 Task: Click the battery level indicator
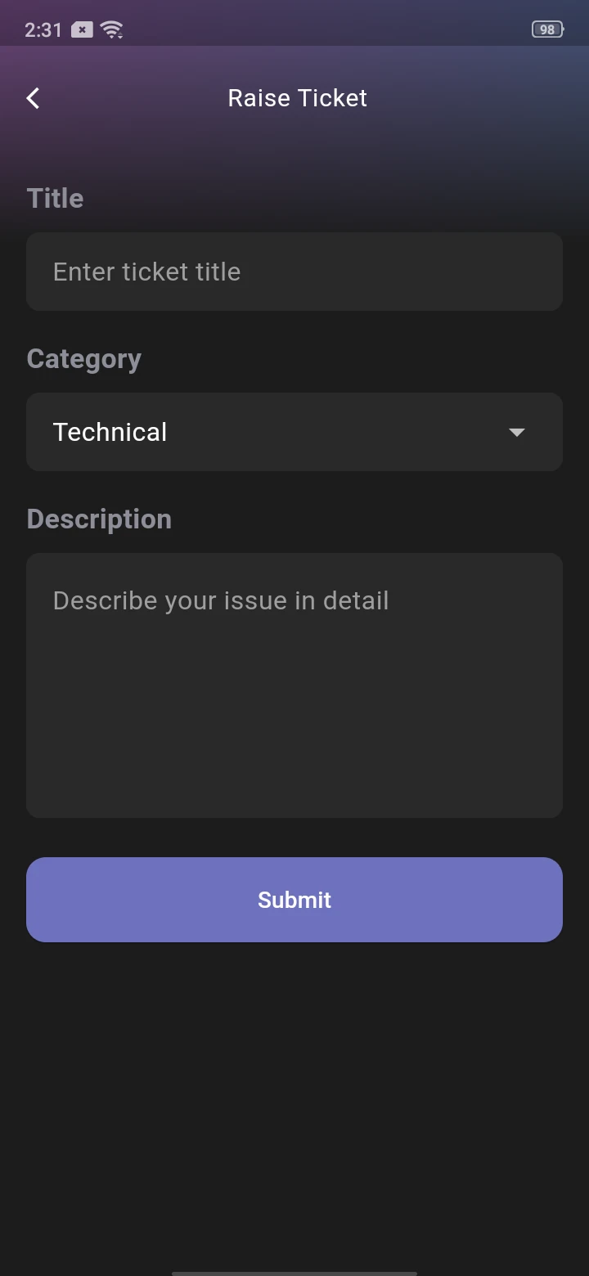tap(547, 30)
